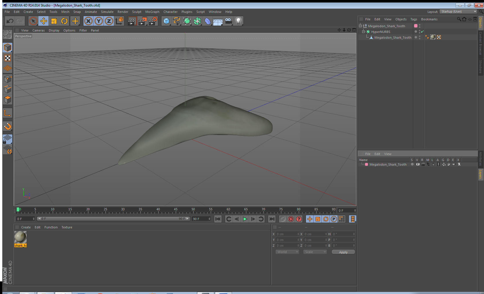Viewport: 484px width, 294px height.
Task: Toggle the coordinate system icon
Action: [120, 21]
